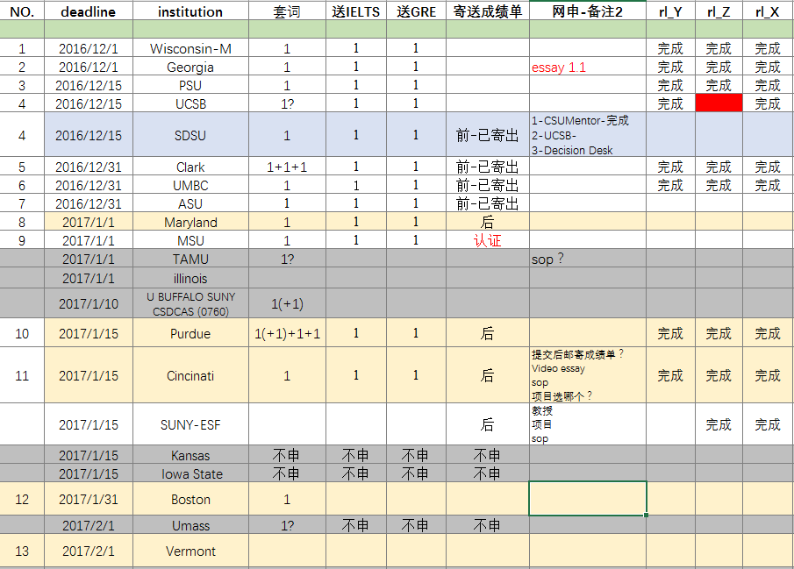Select the '1(+1)+1+1' cell in Purdue row
Screen dimensions: 794x569
[x=287, y=334]
